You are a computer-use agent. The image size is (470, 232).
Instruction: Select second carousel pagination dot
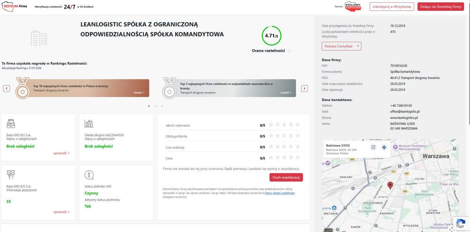[155, 106]
